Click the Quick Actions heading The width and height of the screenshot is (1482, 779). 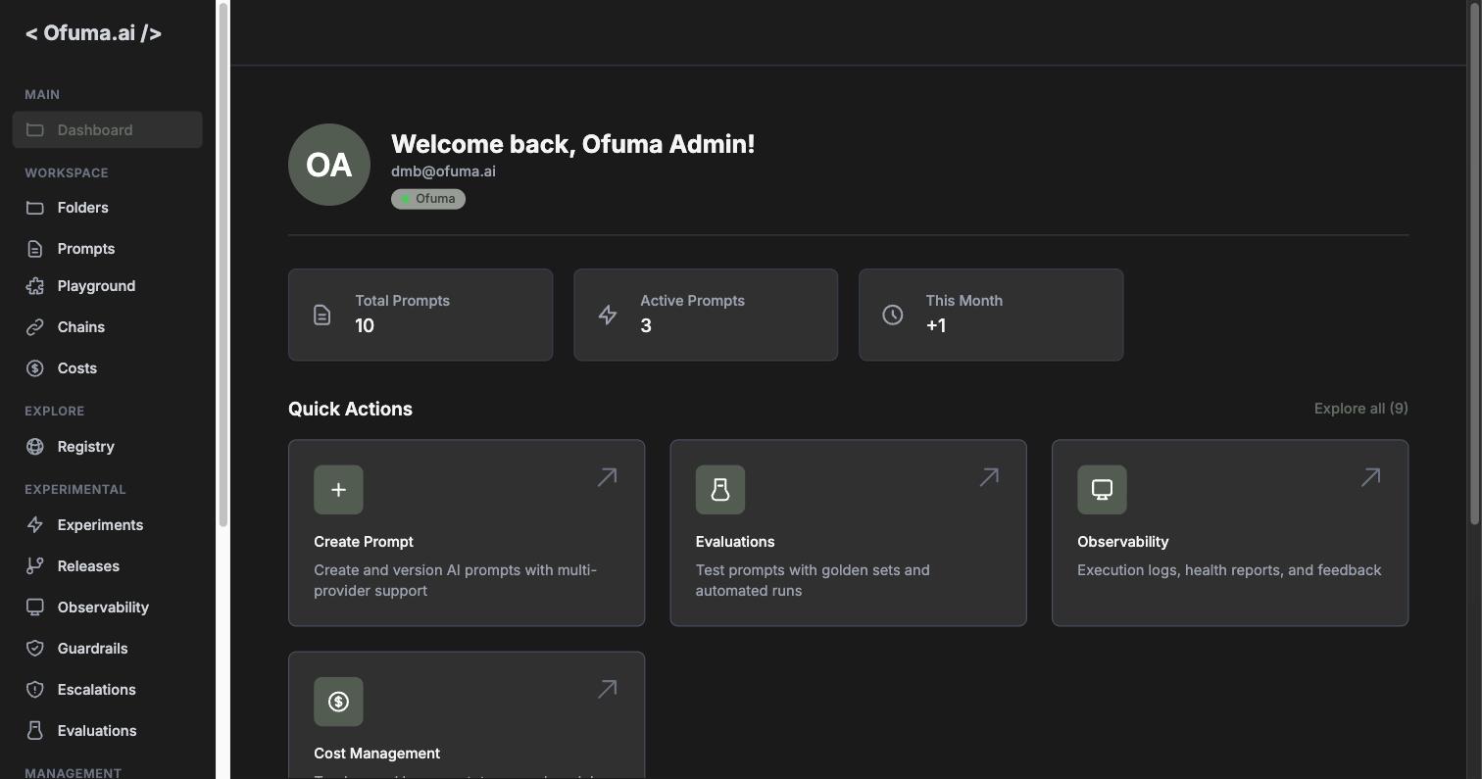350,410
